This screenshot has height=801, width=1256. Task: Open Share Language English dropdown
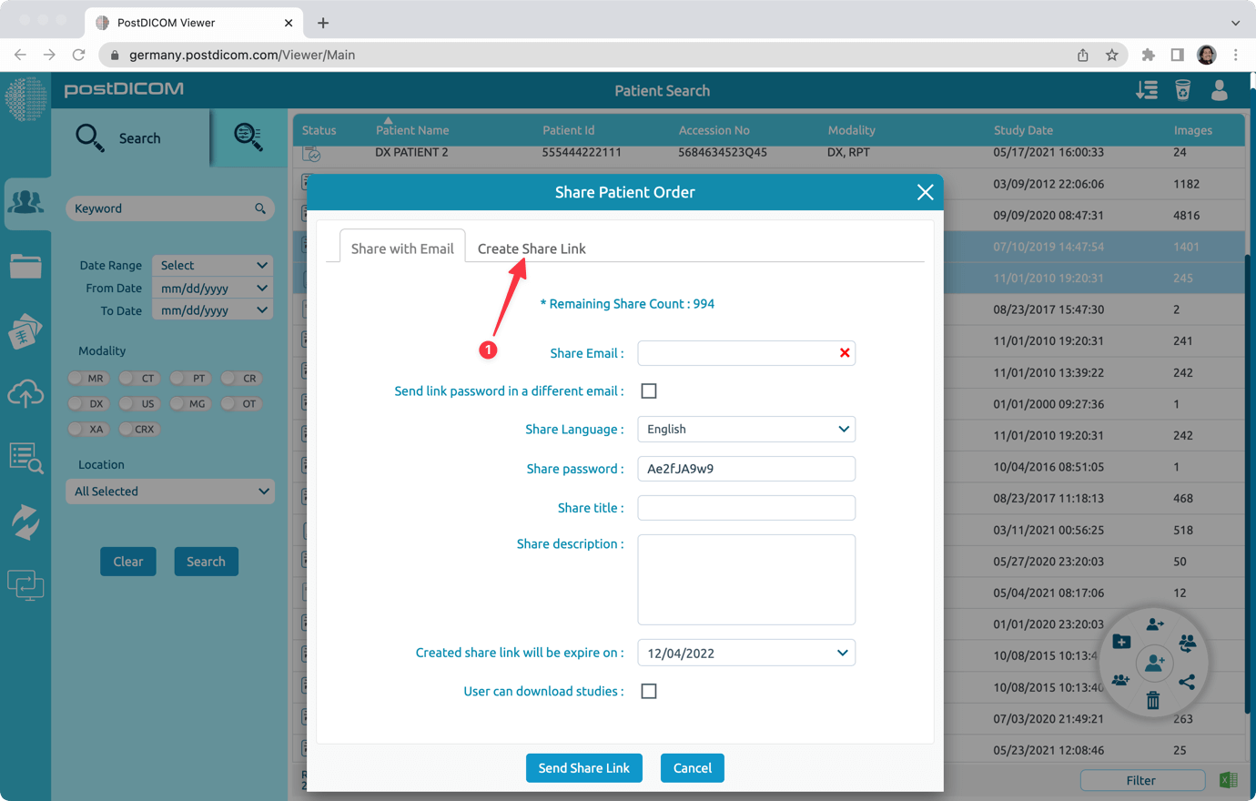[746, 429]
